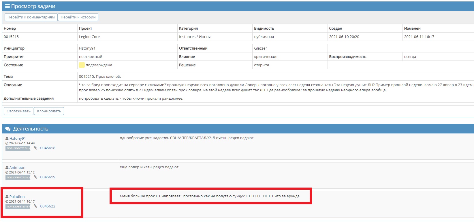Open the Hztony91 profile link in activity
Screen dimensions: 474x223
[x=18, y=139]
